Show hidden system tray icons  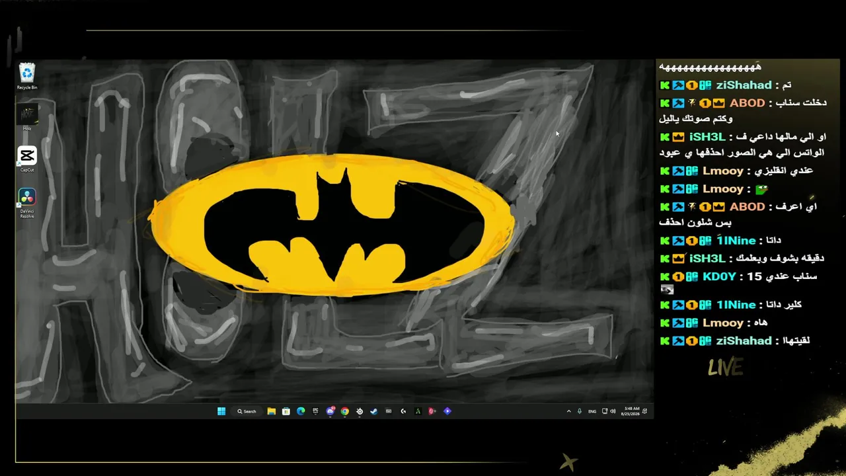(568, 411)
